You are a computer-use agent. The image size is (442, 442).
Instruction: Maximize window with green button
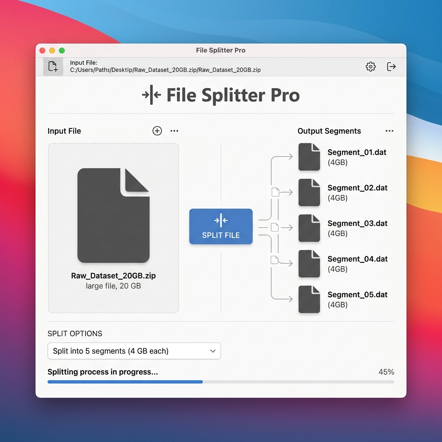pos(62,51)
